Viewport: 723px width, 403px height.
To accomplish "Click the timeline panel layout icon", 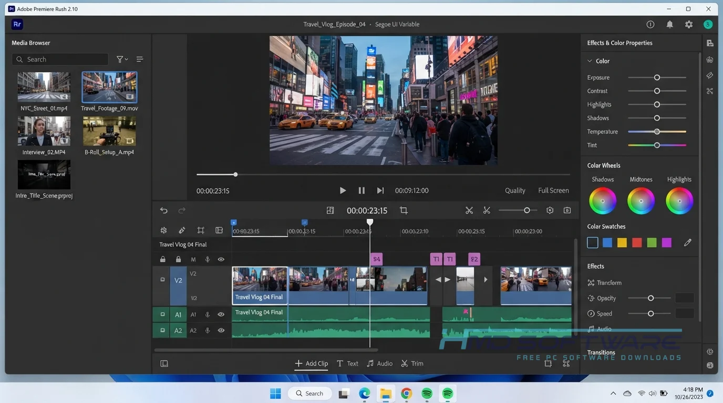I will pos(219,230).
